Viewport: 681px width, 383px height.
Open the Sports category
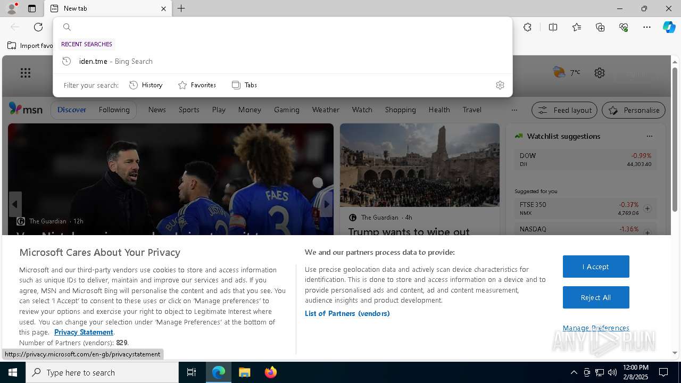click(189, 110)
